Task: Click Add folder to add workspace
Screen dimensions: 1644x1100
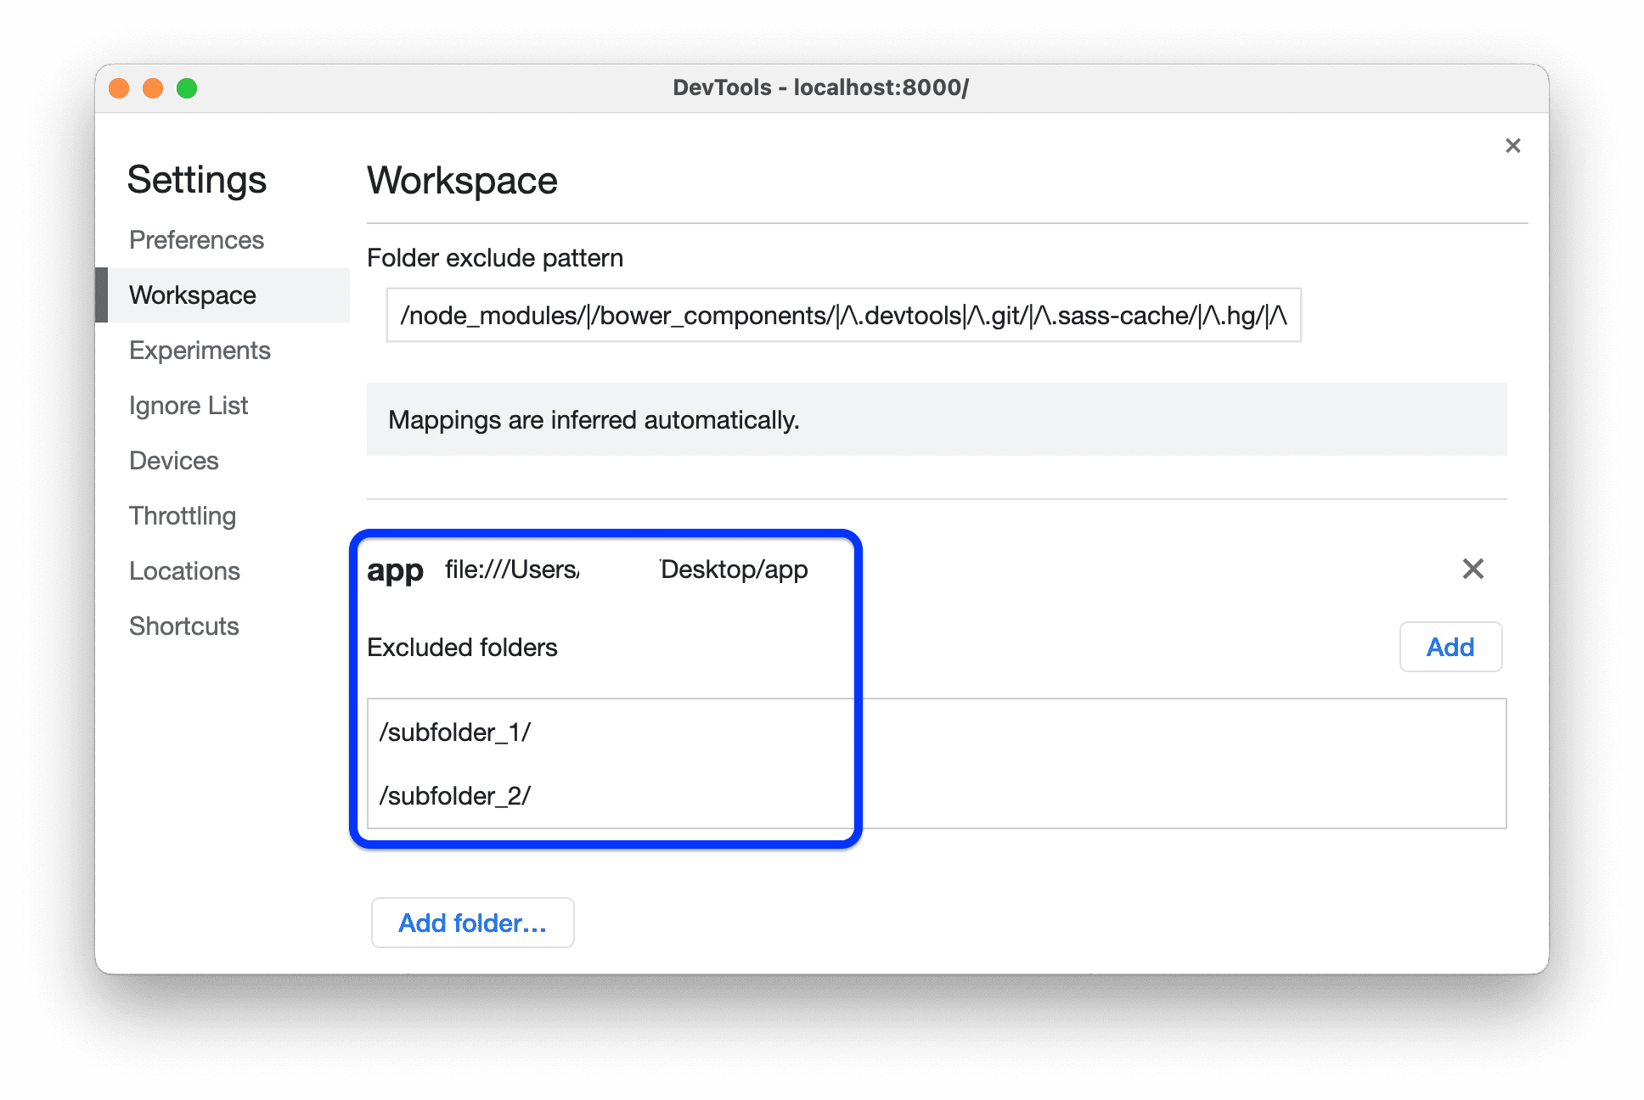Action: pyautogui.click(x=473, y=922)
